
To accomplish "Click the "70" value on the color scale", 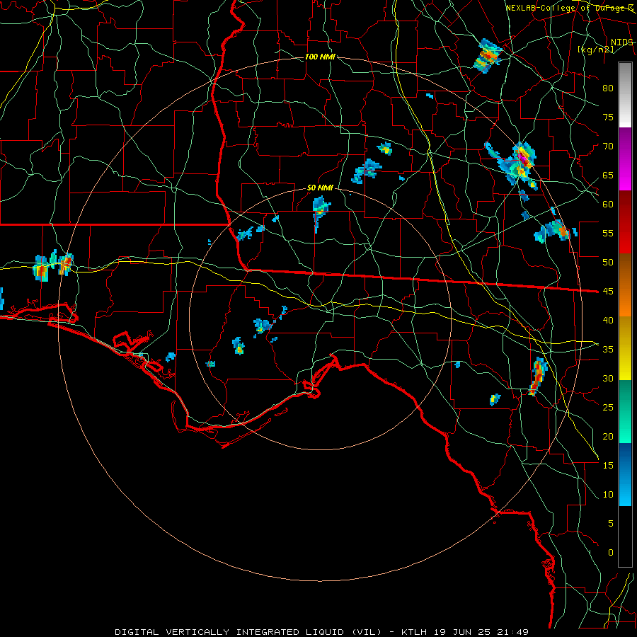I will tap(608, 147).
